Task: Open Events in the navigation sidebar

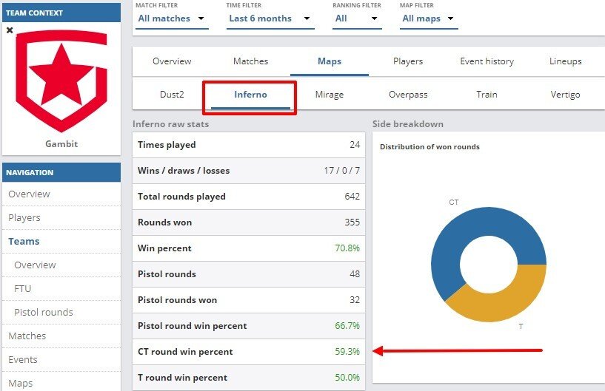Action: [x=24, y=359]
